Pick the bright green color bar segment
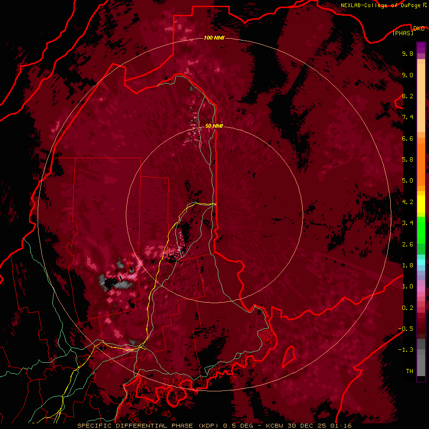 click(x=421, y=230)
